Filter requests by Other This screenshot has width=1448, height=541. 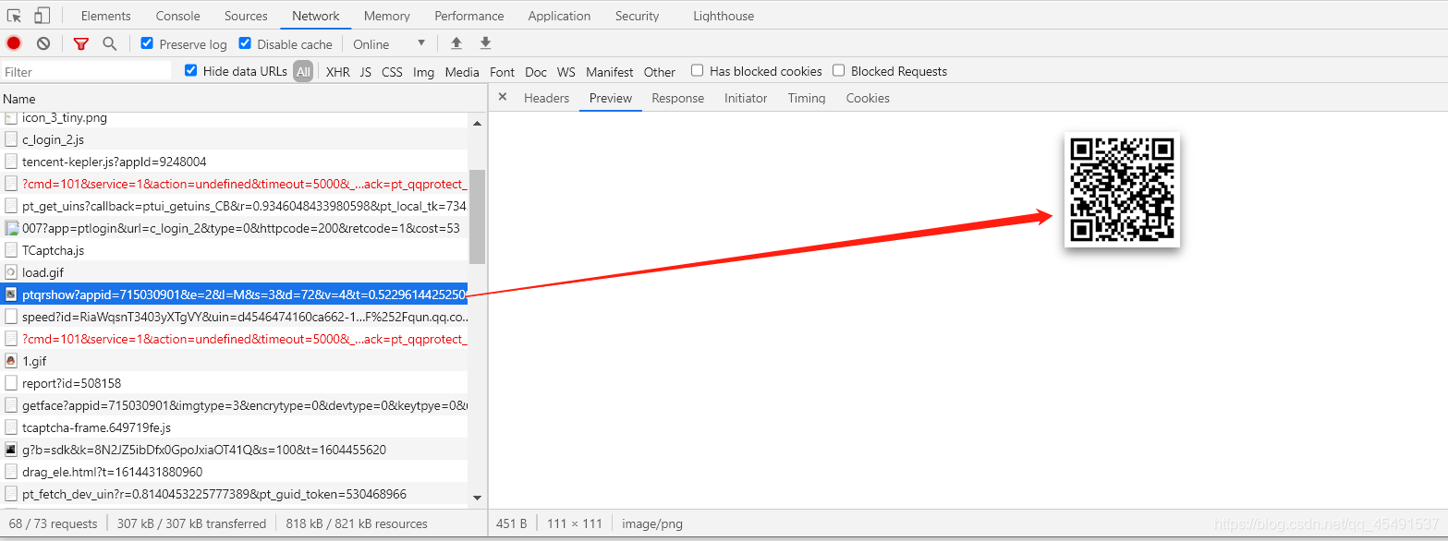pyautogui.click(x=660, y=71)
